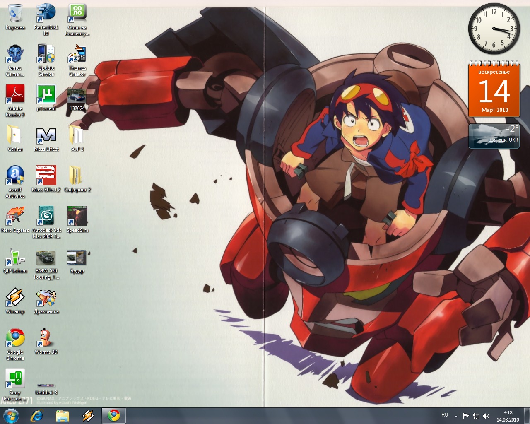Click the Update Service desktop shortcut
Viewport: 530px width, 424px height.
[46, 60]
